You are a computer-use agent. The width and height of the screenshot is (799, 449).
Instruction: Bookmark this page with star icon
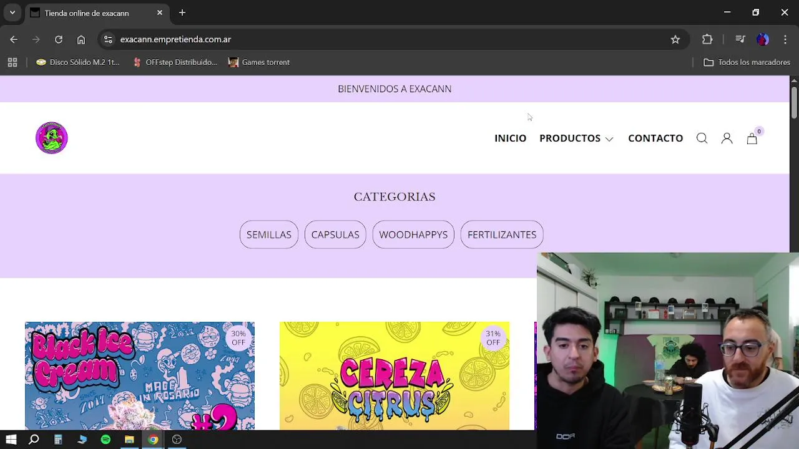675,39
